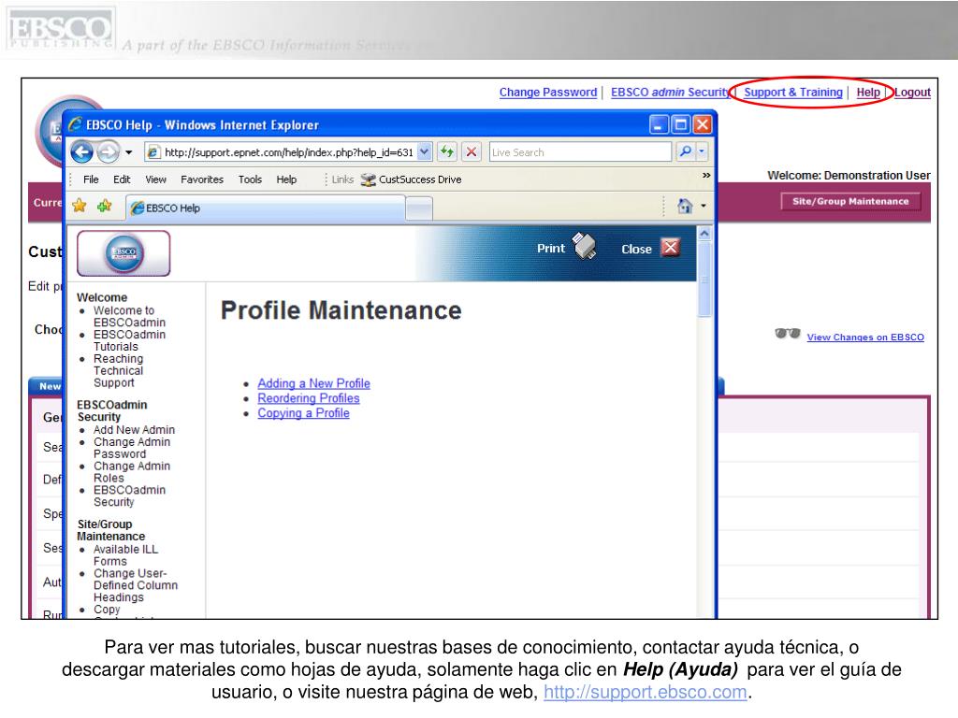Image resolution: width=958 pixels, height=718 pixels.
Task: Click the View Changes on EBSCO link
Action: click(865, 337)
